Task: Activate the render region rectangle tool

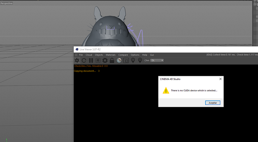Action: pyautogui.click(x=126, y=60)
